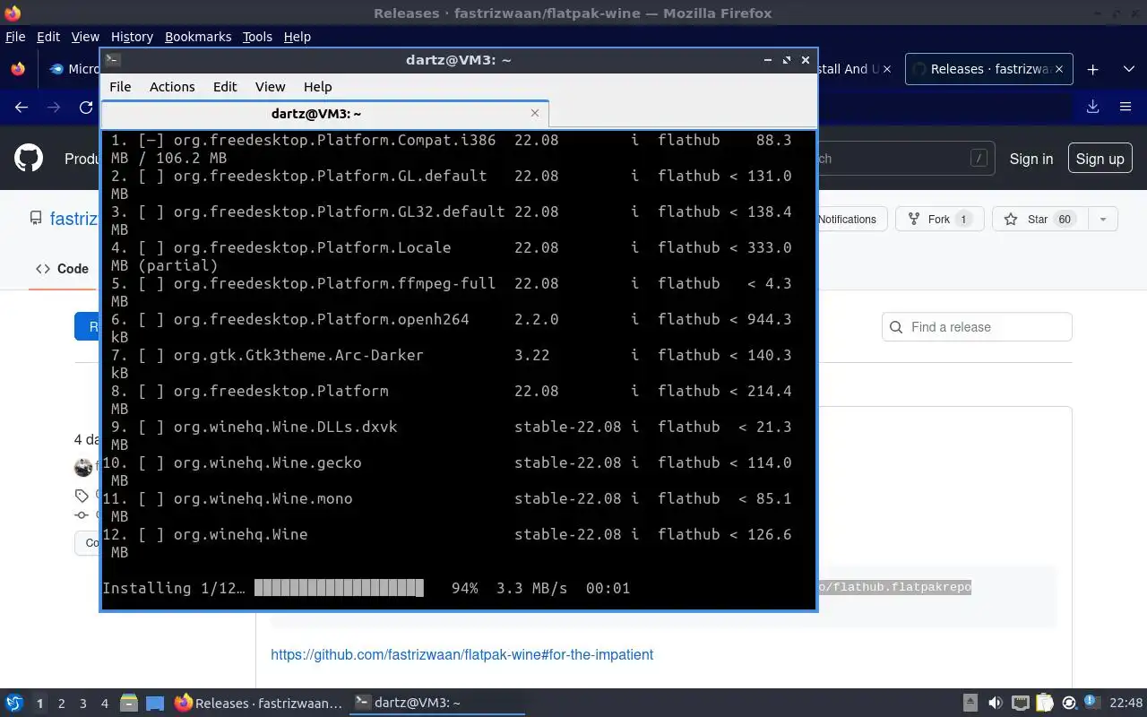Open terminal File menu
The height and width of the screenshot is (717, 1147).
[120, 87]
